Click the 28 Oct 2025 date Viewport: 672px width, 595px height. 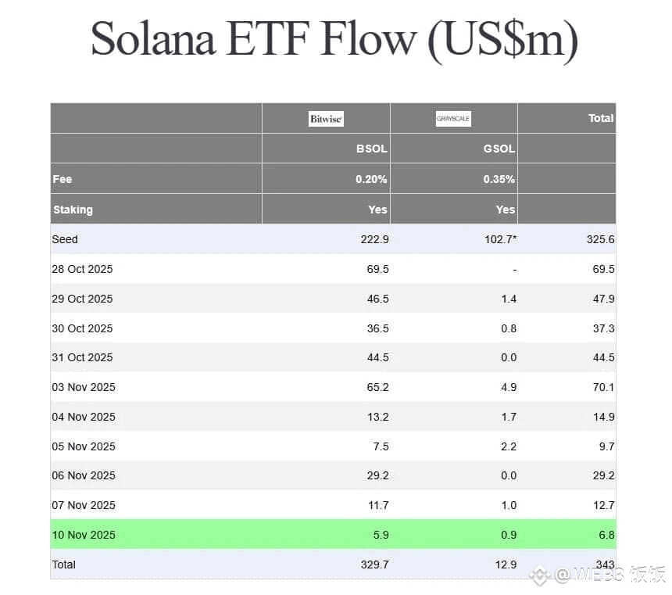(x=82, y=269)
